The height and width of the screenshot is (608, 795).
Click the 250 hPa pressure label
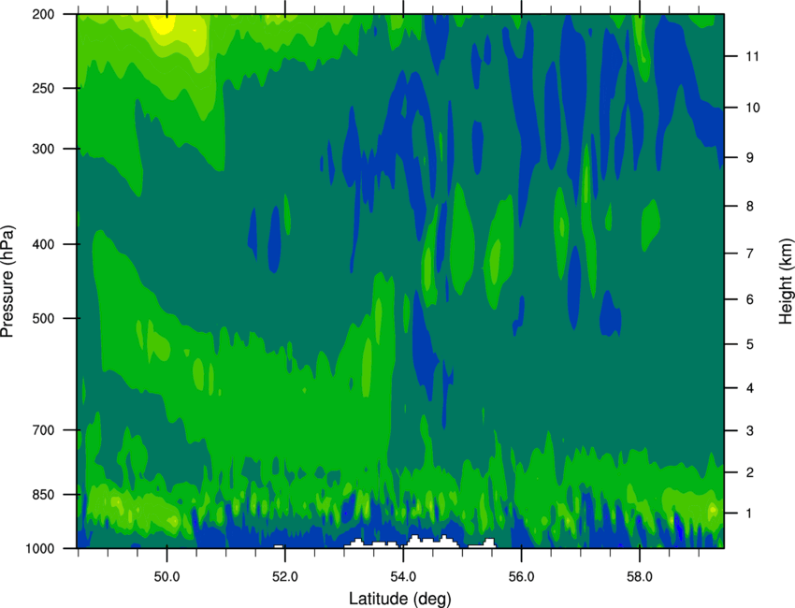[43, 88]
